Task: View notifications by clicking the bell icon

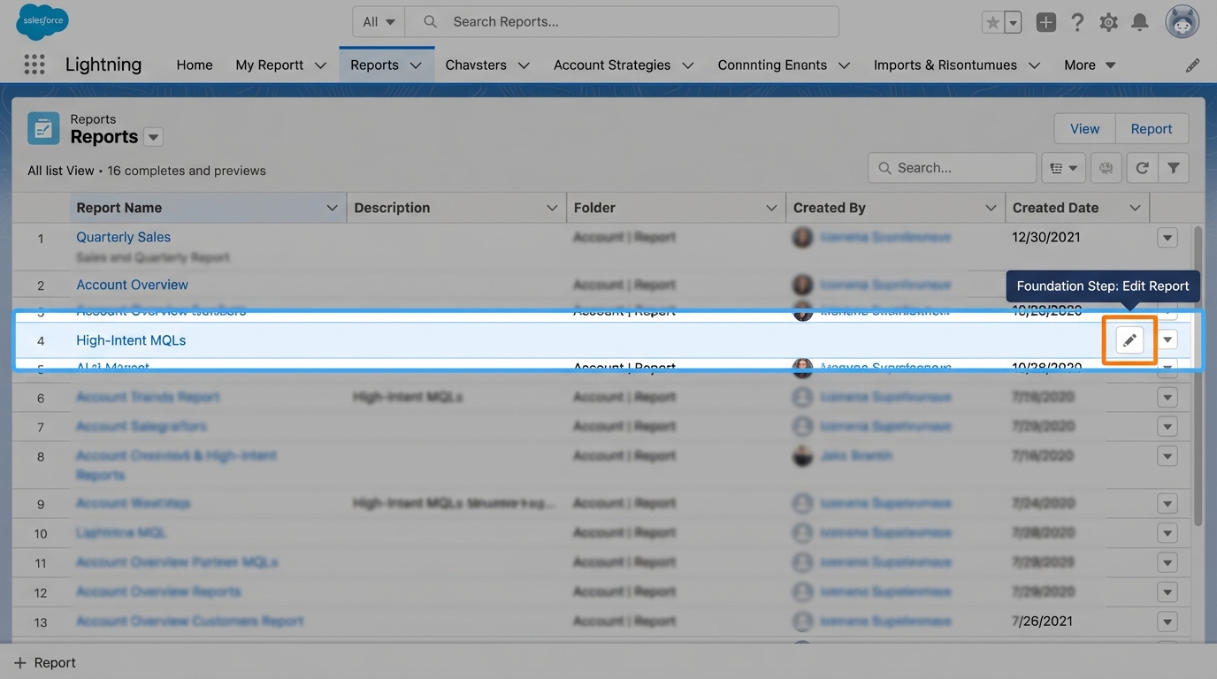Action: pyautogui.click(x=1139, y=21)
